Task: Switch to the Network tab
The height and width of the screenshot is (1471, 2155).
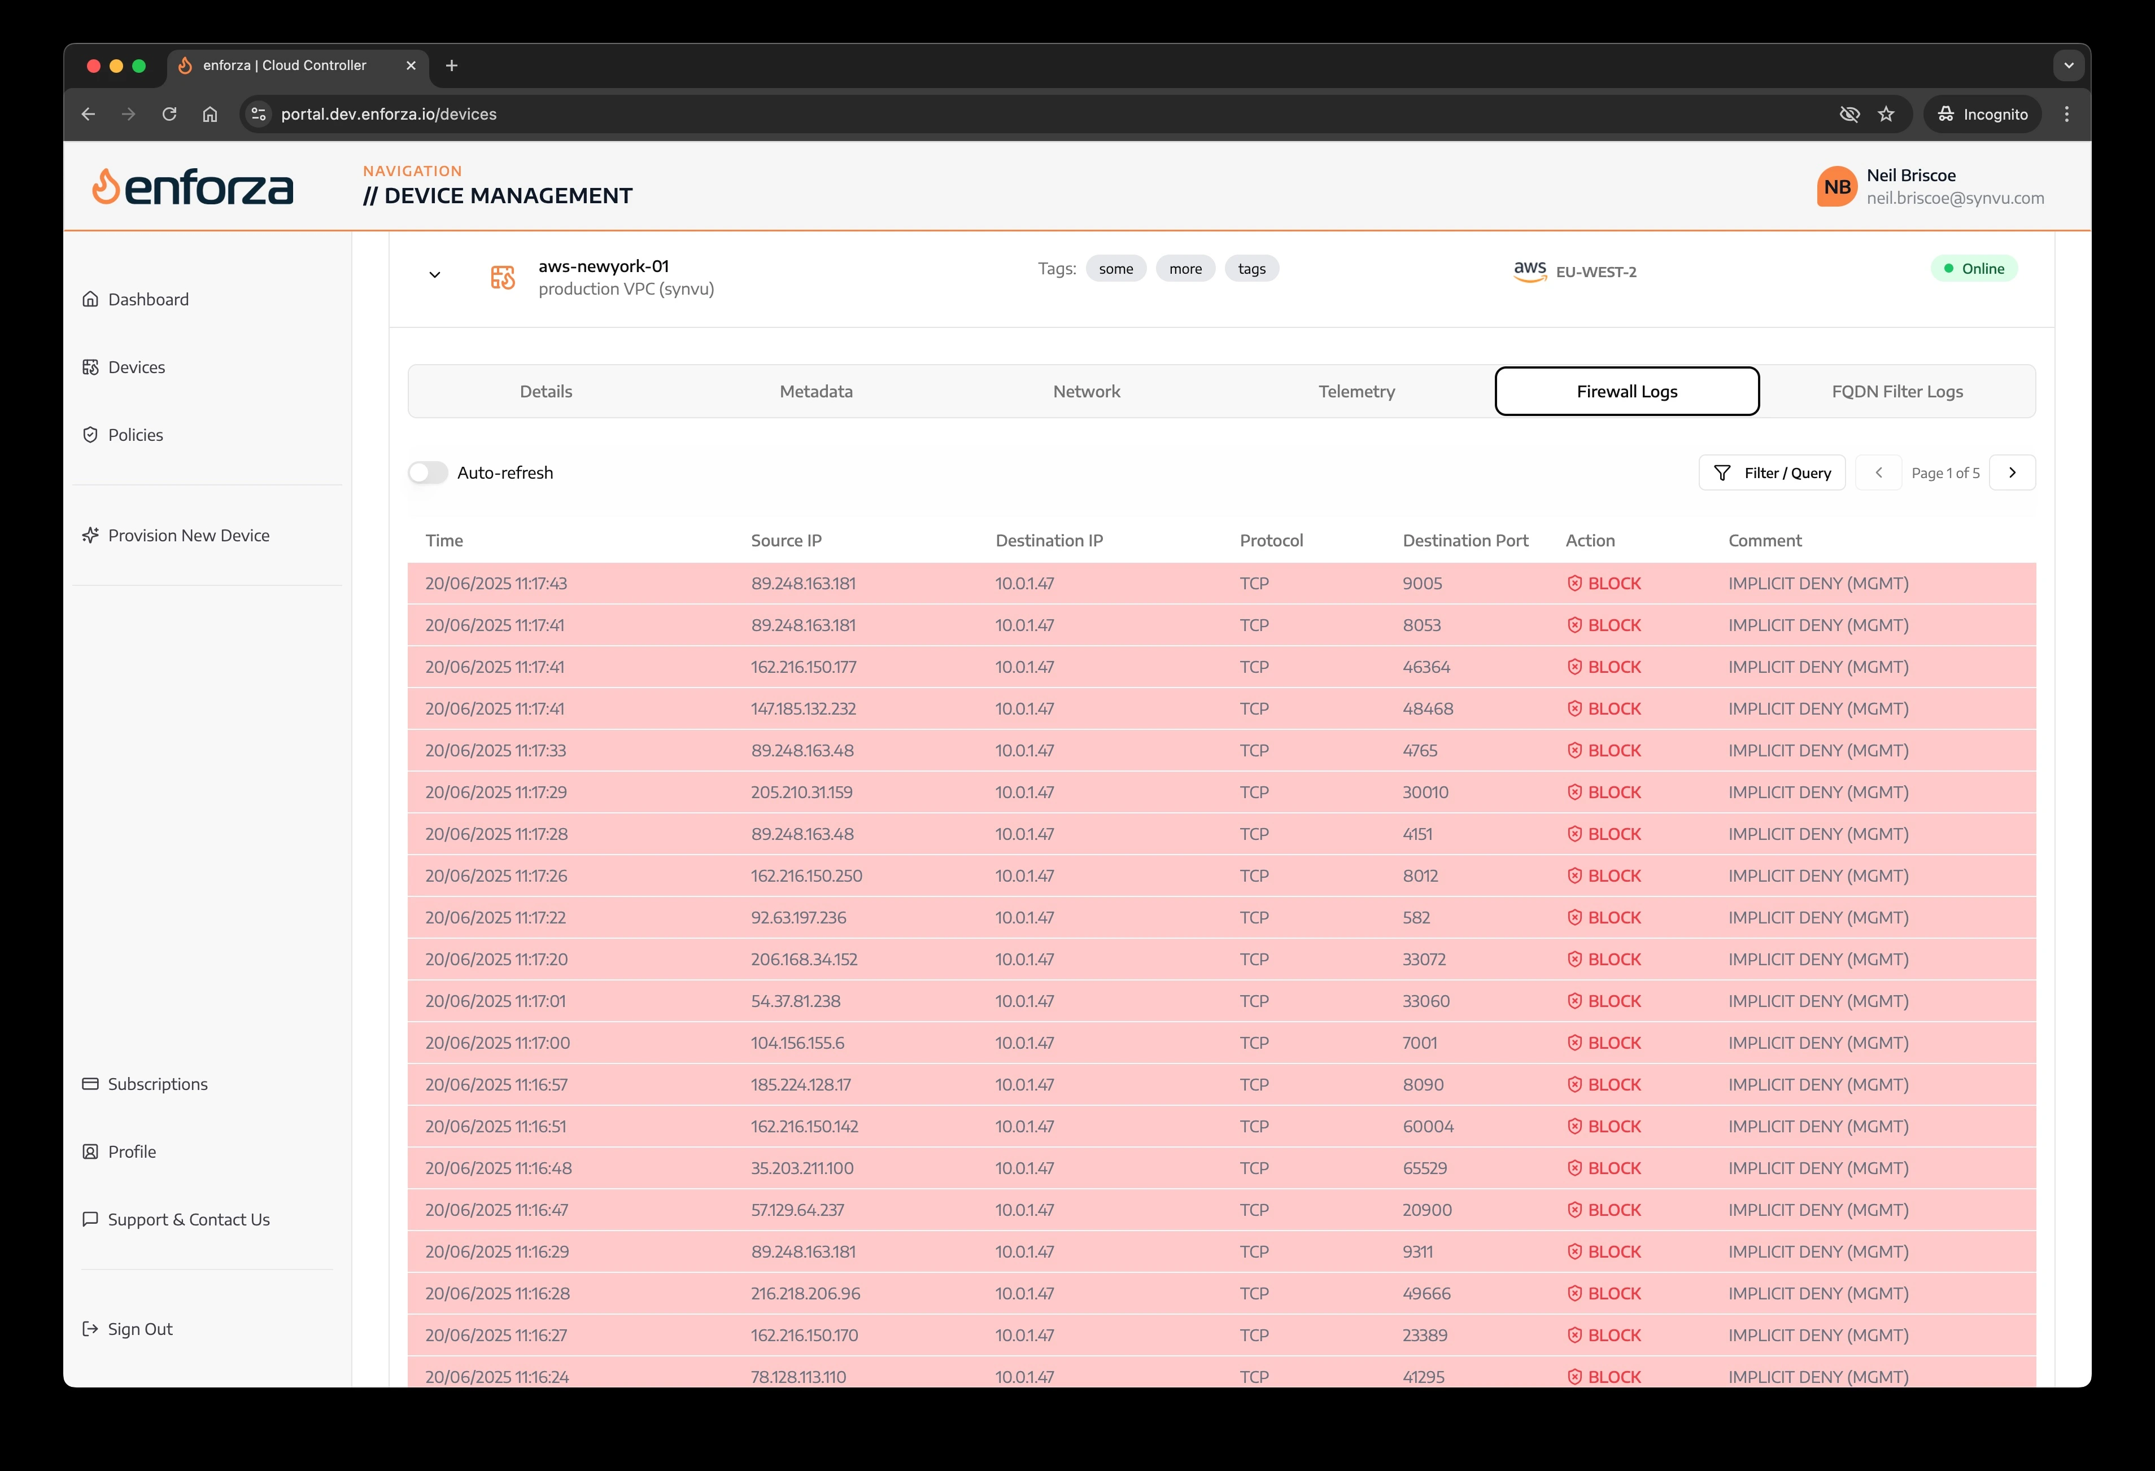Action: (x=1086, y=390)
